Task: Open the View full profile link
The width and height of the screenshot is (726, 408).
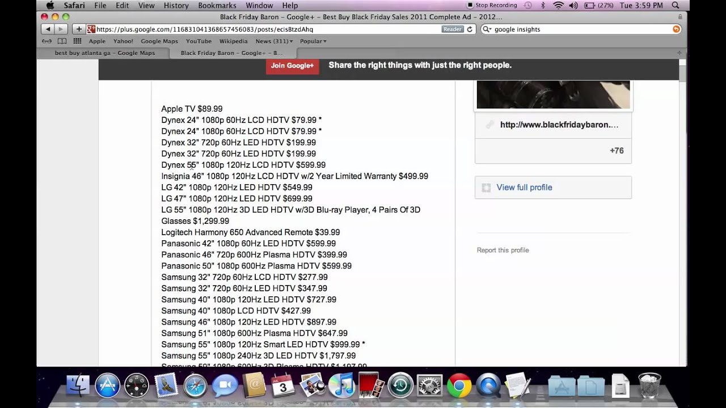Action: point(524,188)
